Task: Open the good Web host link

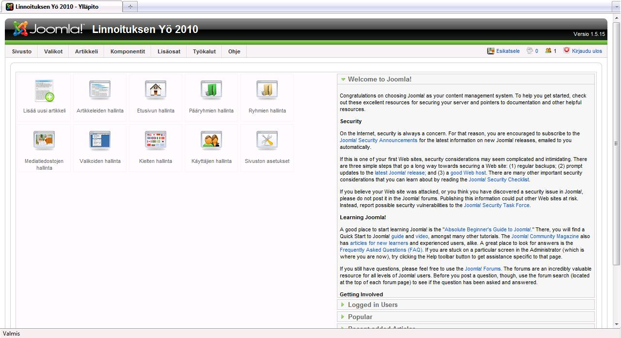Action: tap(468, 173)
